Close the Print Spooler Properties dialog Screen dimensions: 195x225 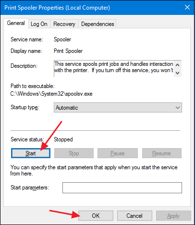(x=187, y=7)
